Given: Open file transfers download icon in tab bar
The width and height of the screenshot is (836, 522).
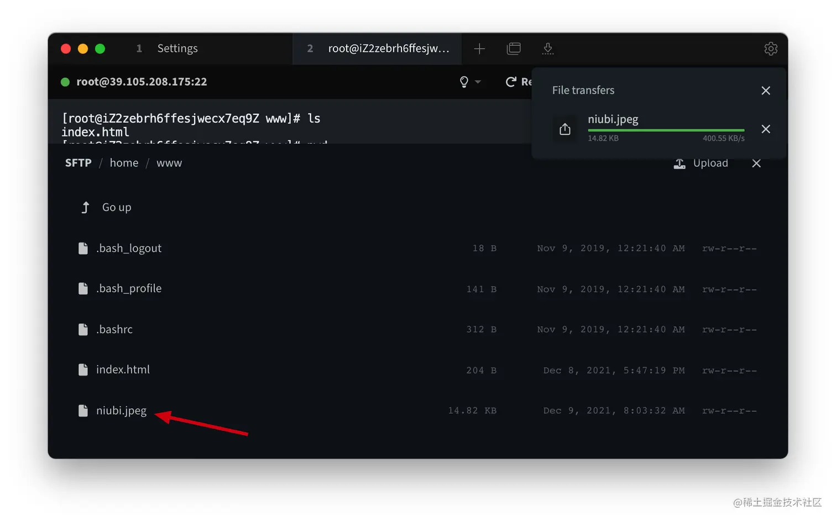Looking at the screenshot, I should (x=548, y=49).
